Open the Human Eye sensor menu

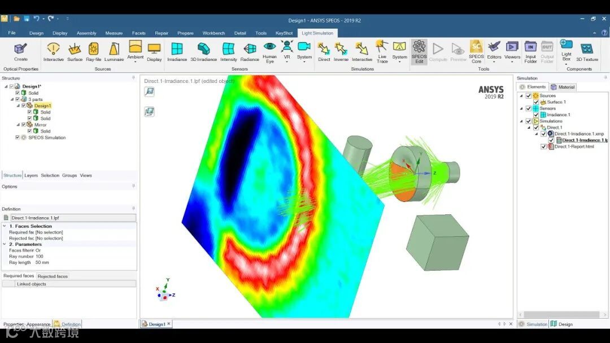tap(269, 52)
